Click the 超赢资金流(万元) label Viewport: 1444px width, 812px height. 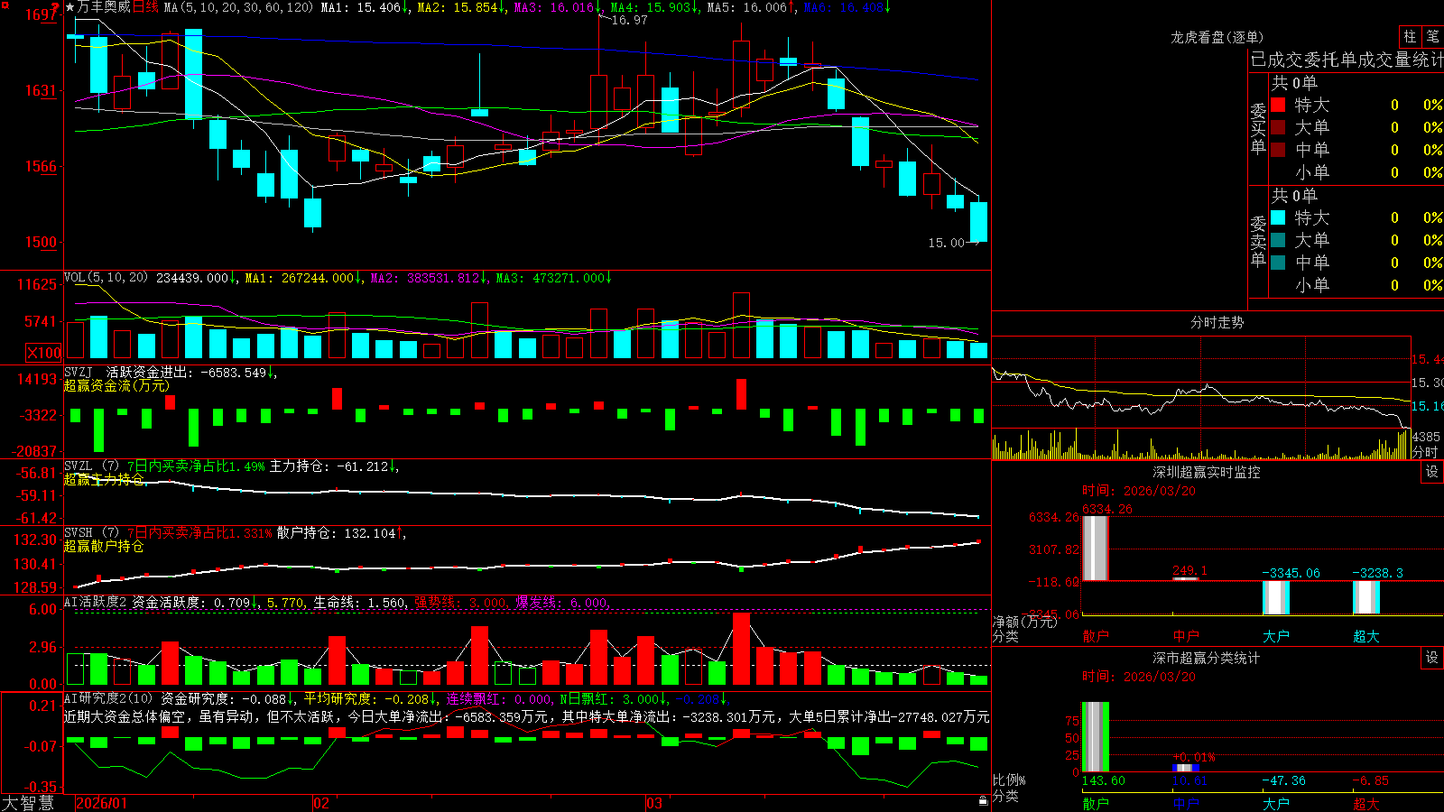pos(116,385)
